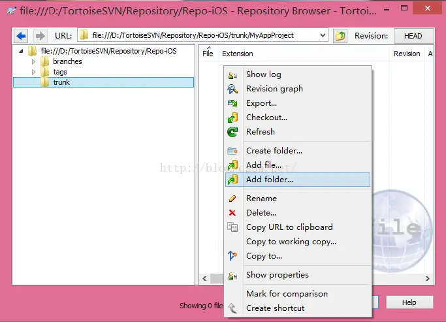Choose Copy URL to clipboard entry
Image resolution: width=446 pixels, height=322 pixels.
298,227
